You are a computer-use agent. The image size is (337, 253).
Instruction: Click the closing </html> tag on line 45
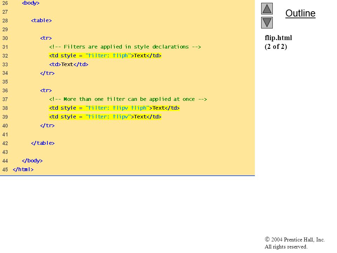point(23,169)
